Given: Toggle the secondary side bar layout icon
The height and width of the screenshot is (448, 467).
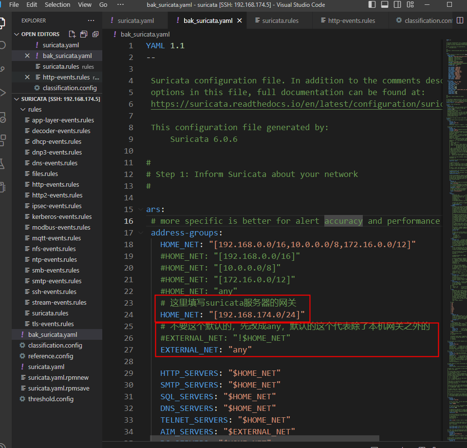Looking at the screenshot, I should click(397, 4).
